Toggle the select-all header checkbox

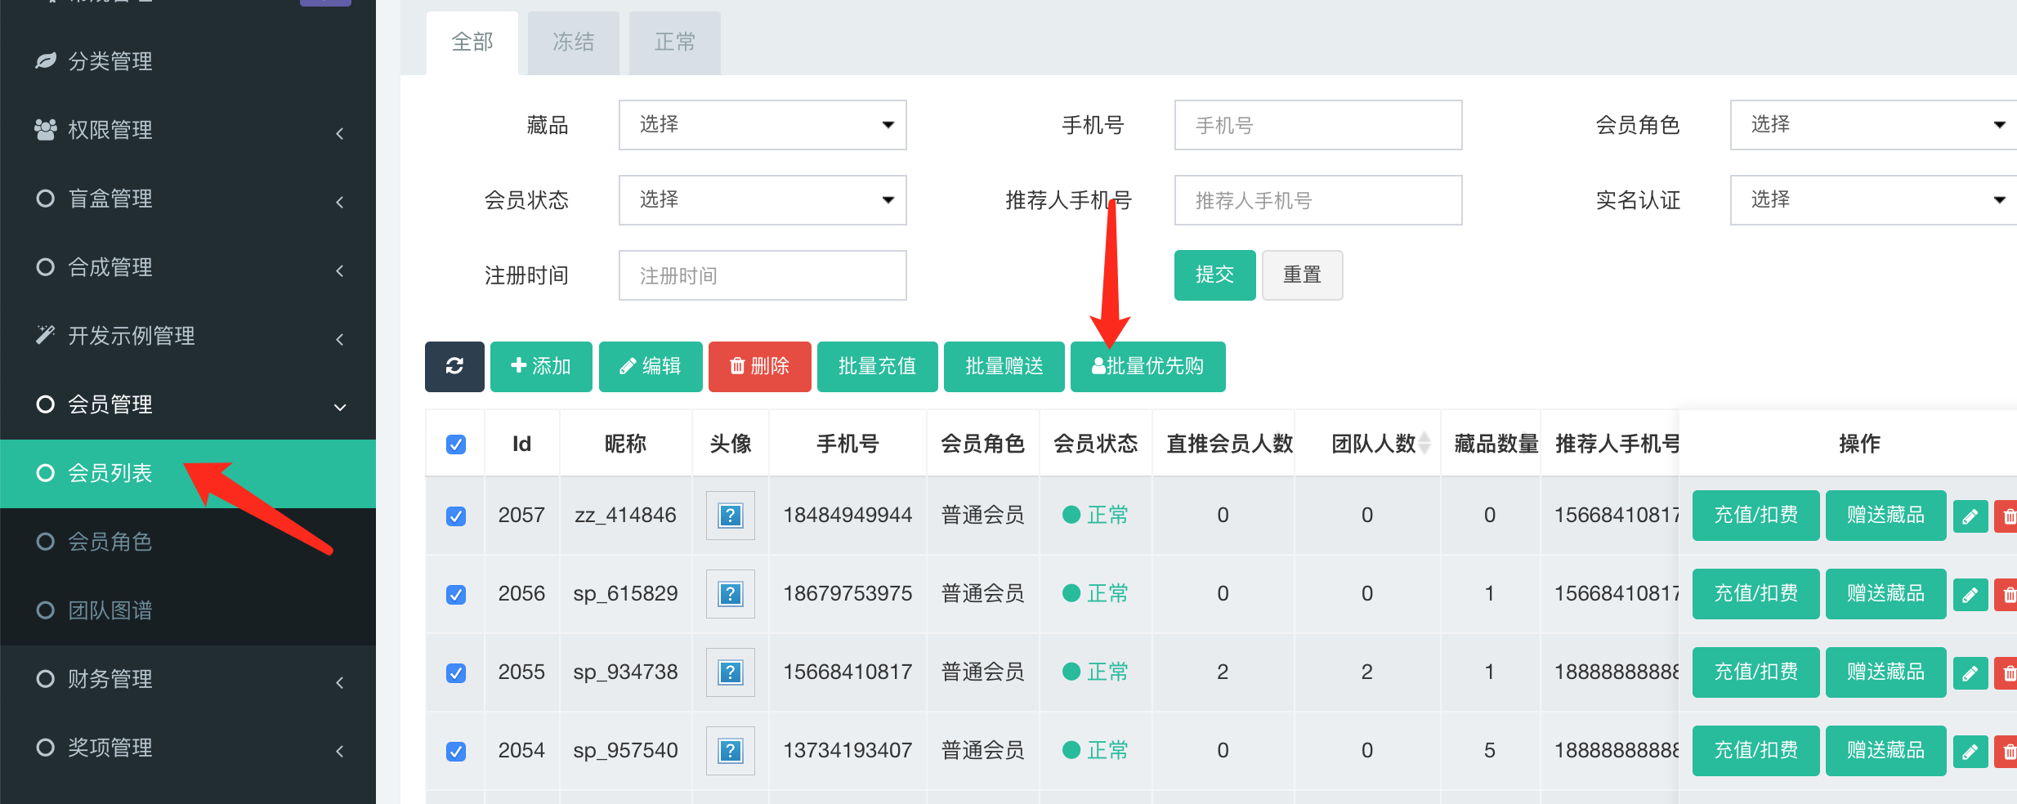coord(456,444)
